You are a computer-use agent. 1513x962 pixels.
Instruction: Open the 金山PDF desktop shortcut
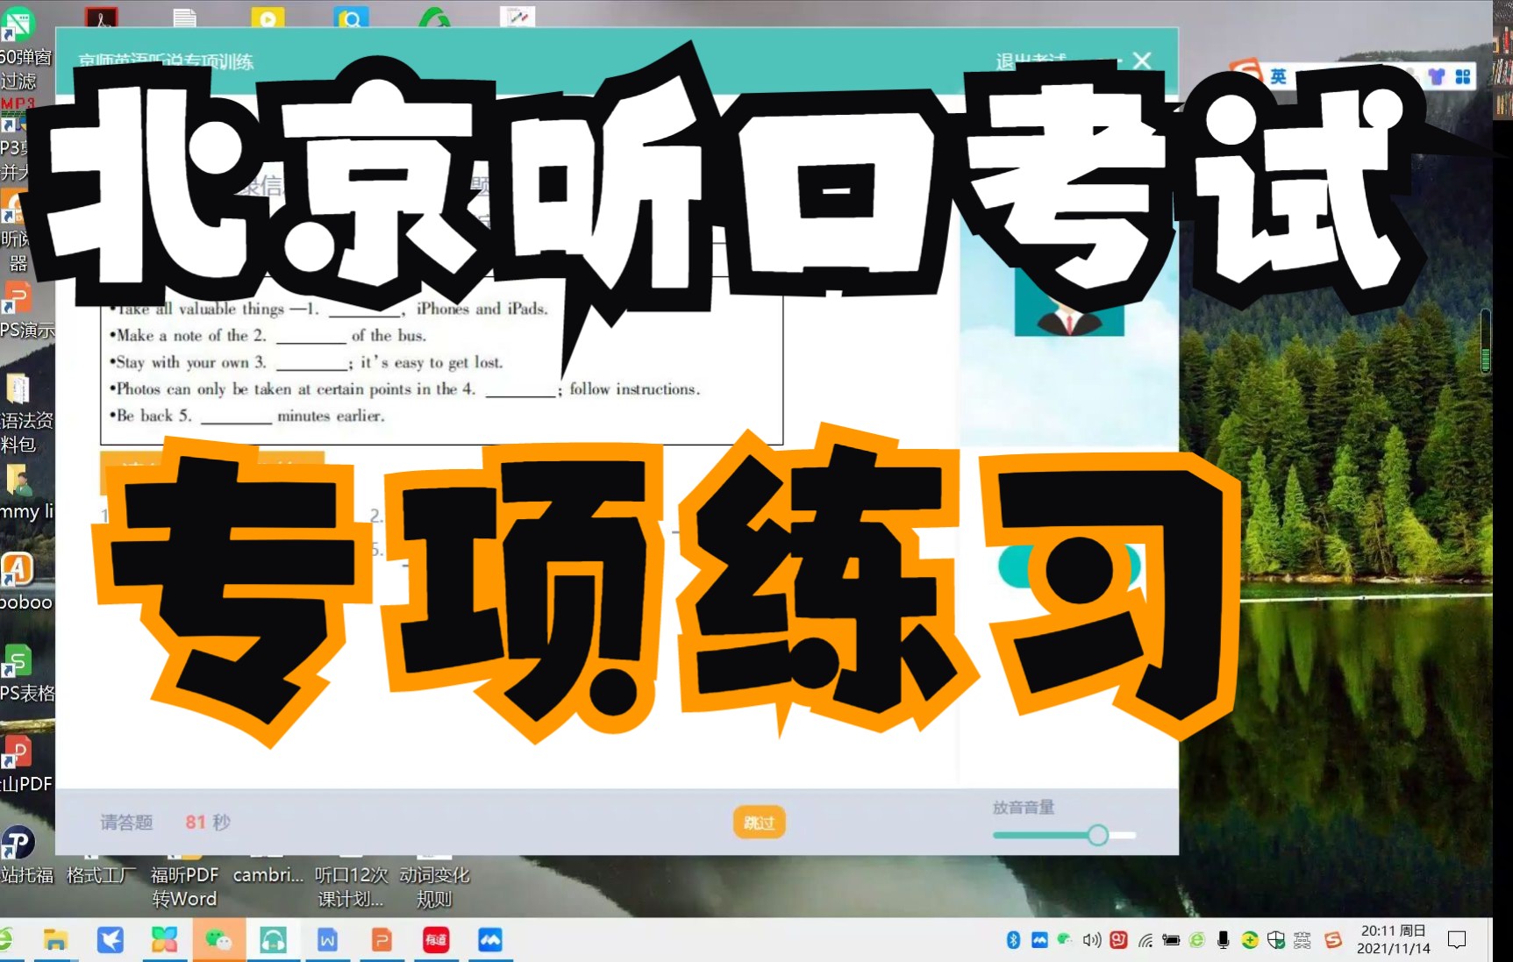pyautogui.click(x=22, y=765)
